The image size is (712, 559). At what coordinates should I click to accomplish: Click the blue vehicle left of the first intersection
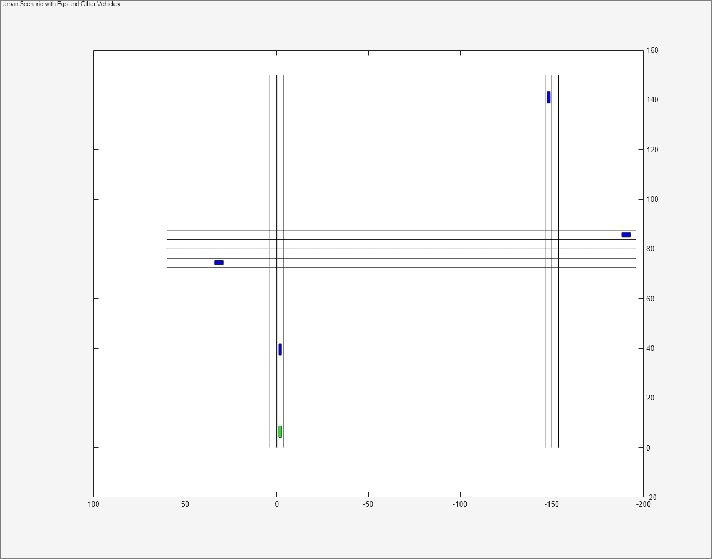pos(219,263)
